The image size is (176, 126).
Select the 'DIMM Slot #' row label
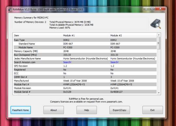pyautogui.click(x=21, y=77)
